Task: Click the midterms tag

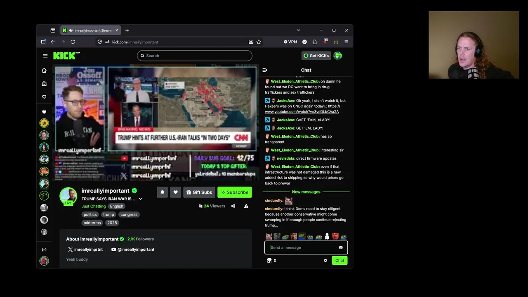Action: tap(92, 223)
